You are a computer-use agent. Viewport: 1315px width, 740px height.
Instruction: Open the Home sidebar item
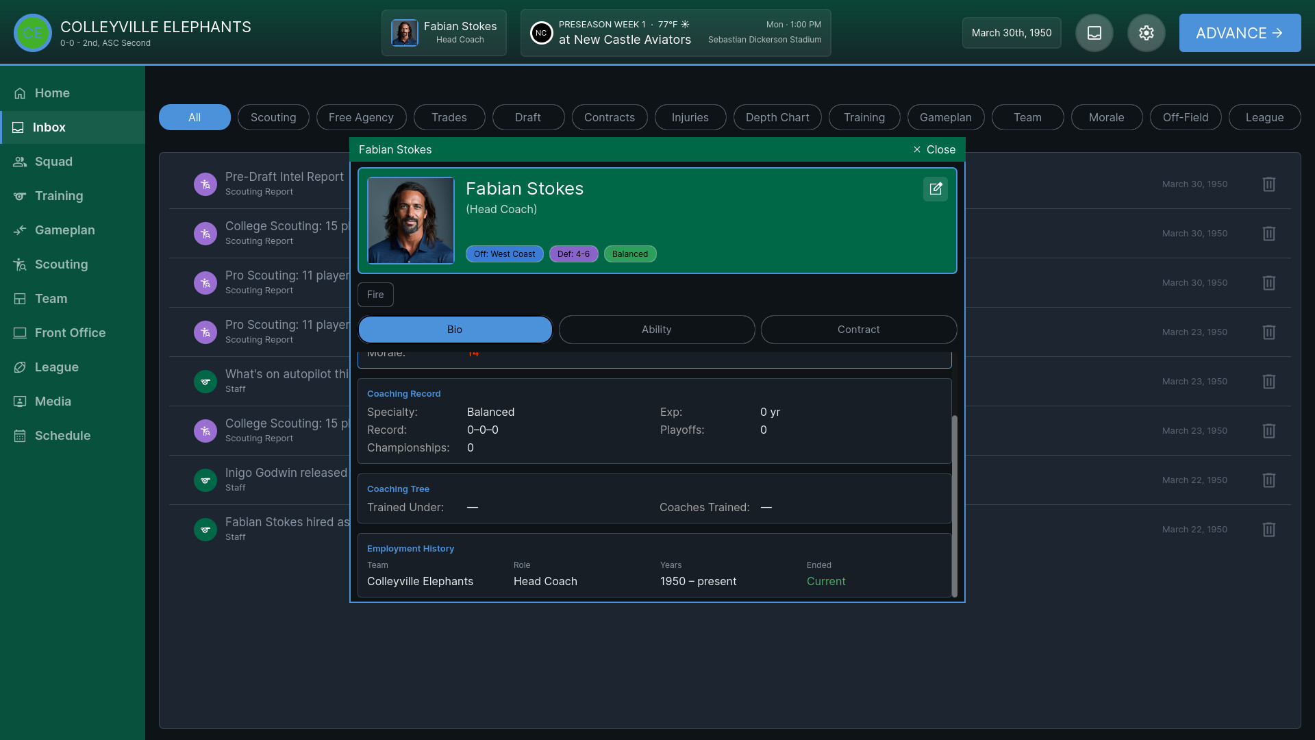click(x=73, y=93)
